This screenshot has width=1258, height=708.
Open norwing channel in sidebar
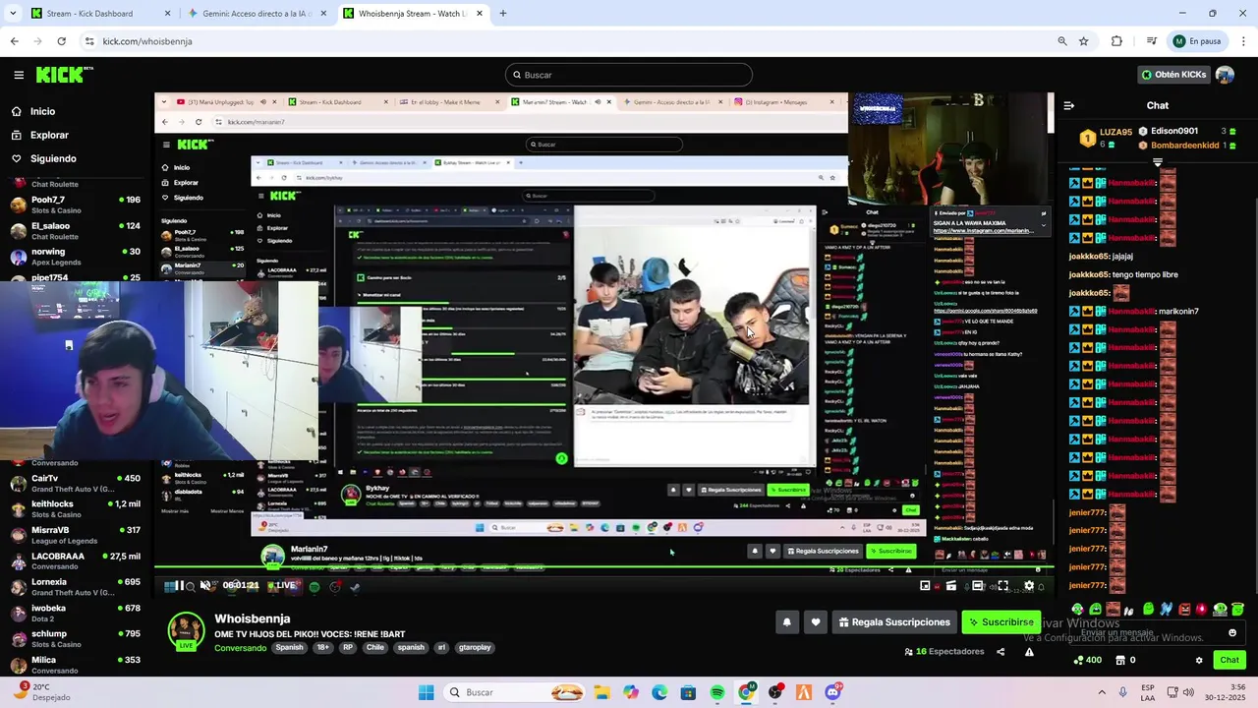point(74,256)
